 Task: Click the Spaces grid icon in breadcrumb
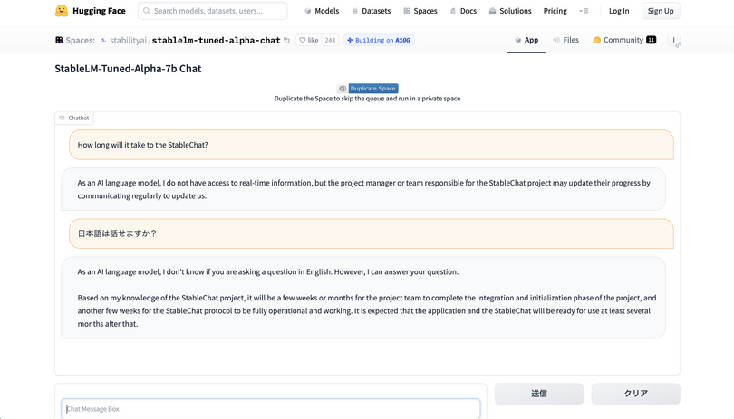[x=59, y=40]
